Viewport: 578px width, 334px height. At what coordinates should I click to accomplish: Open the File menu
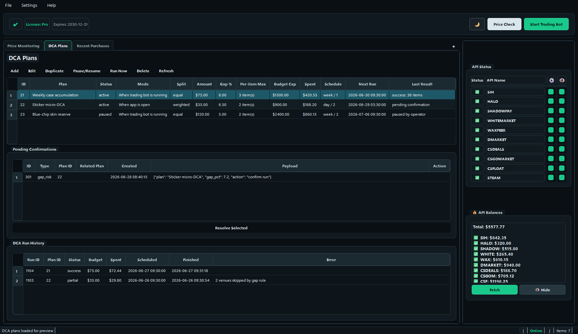click(x=8, y=5)
